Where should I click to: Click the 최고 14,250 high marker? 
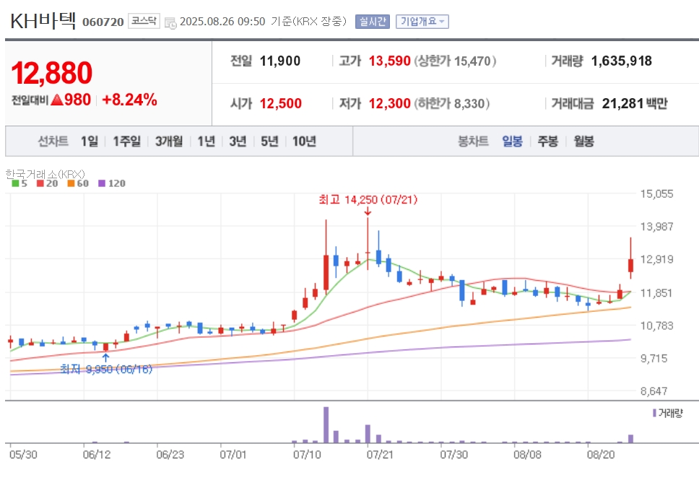(x=368, y=200)
